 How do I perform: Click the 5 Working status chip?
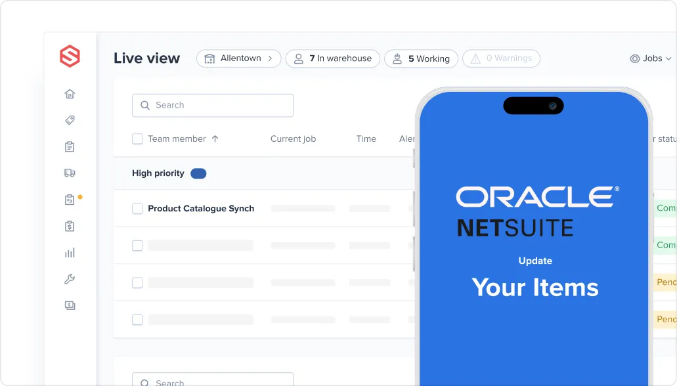pos(421,58)
